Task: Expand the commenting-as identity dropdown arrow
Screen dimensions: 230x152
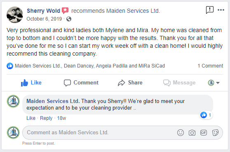Action: tap(218, 83)
